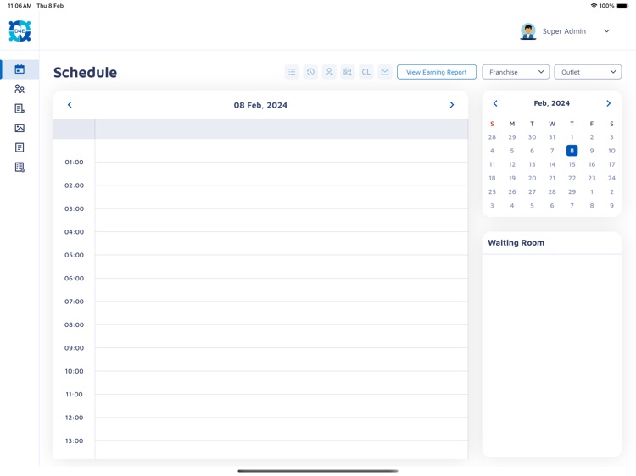This screenshot has width=636, height=476.
Task: Open the clock history toolbar icon
Action: coord(310,72)
